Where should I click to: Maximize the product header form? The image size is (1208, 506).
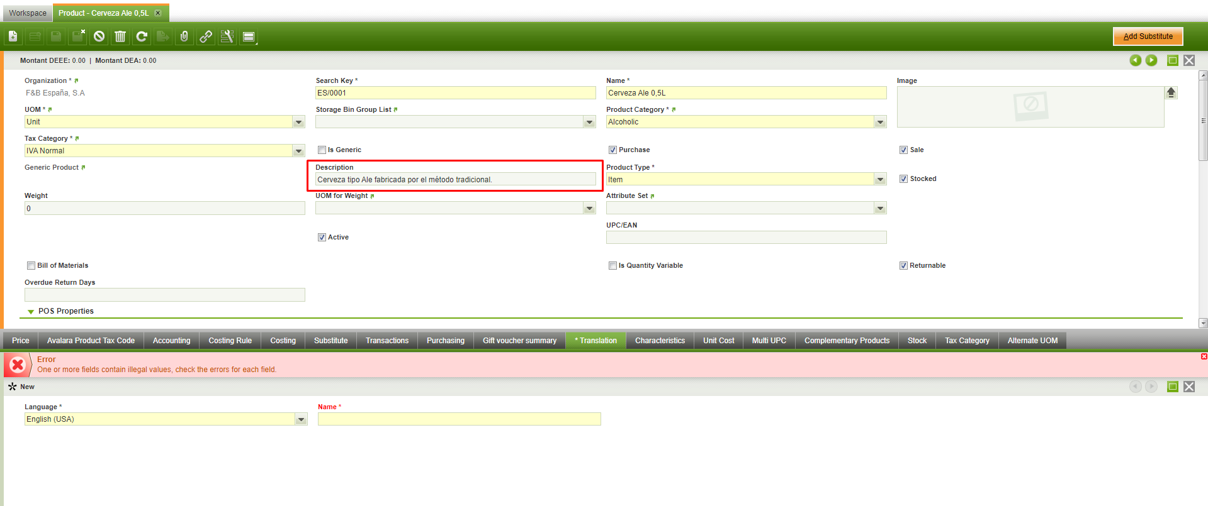point(1173,60)
